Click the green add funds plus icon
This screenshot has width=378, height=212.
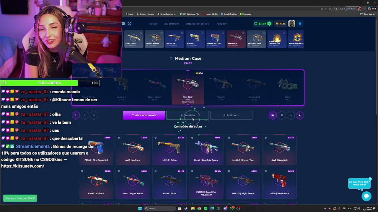[x=269, y=24]
